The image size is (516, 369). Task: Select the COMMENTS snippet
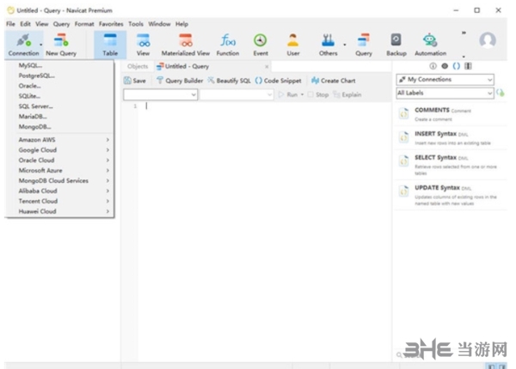451,114
